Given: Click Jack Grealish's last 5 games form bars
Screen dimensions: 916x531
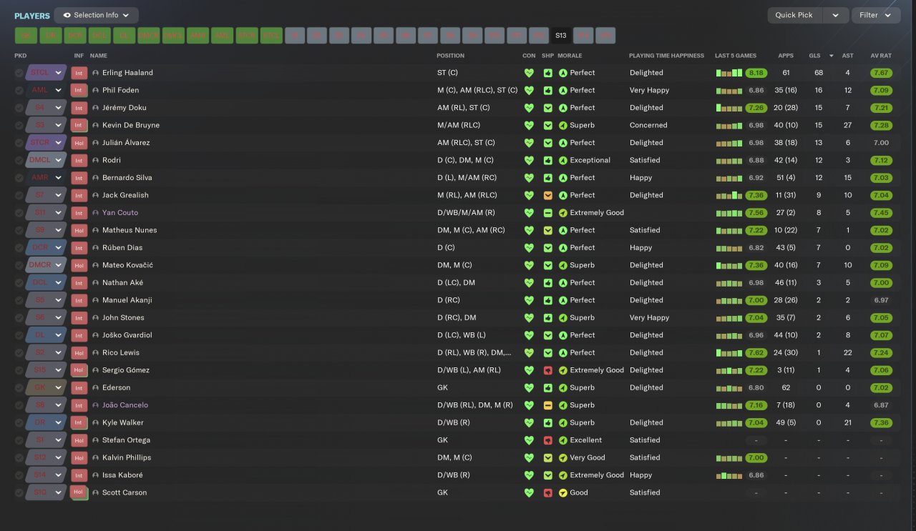Looking at the screenshot, I should [729, 195].
